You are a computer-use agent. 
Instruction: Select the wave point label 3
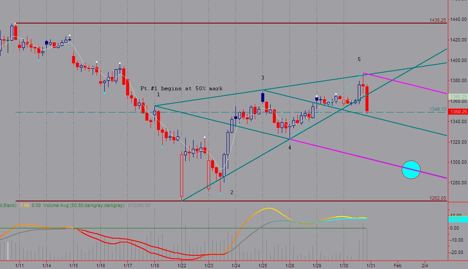coord(263,78)
